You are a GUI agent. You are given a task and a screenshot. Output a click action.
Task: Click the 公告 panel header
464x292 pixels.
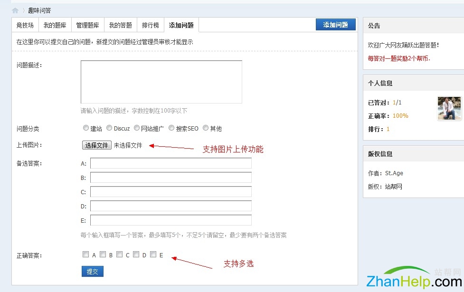[x=413, y=26]
